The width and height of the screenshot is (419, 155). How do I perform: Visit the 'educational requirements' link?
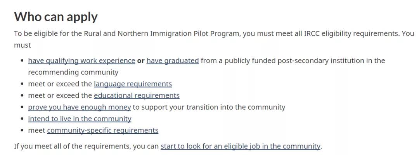137,95
